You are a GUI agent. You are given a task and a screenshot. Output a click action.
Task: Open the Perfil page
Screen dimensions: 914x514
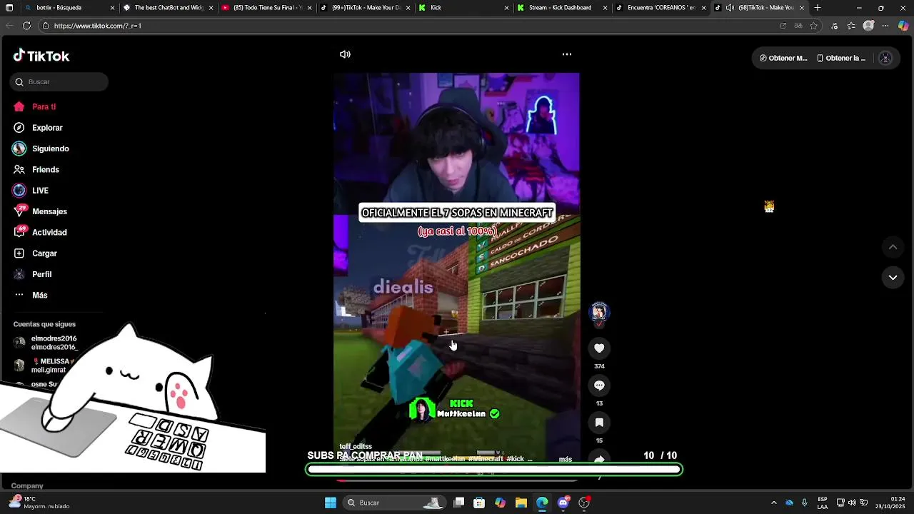(32, 274)
